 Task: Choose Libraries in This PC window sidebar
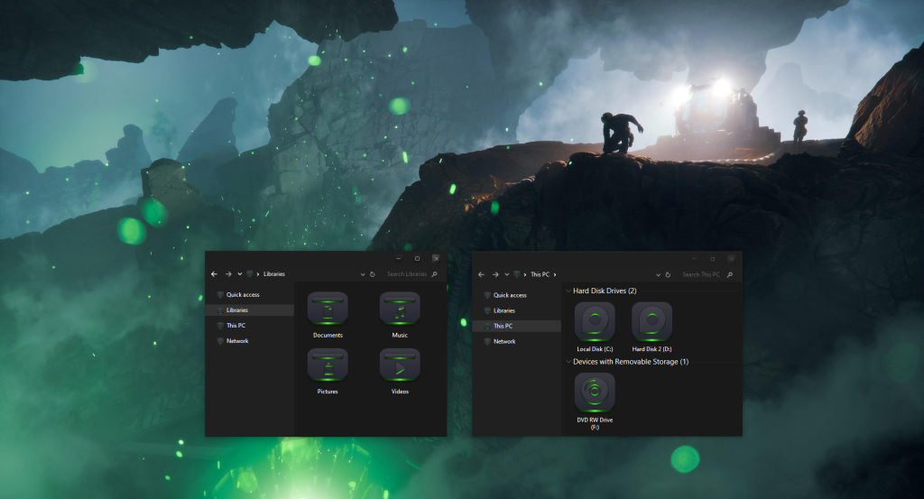click(x=504, y=310)
